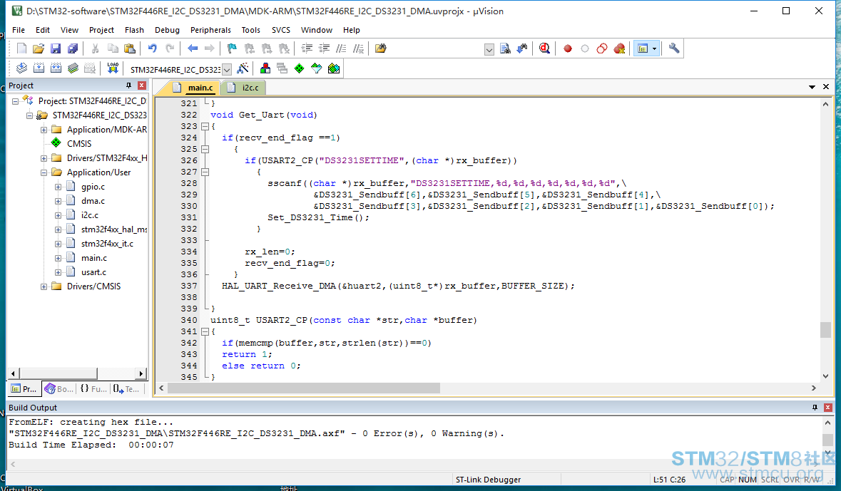Switch to the Functions panel tab
Viewport: 841px width, 491px height.
click(93, 389)
